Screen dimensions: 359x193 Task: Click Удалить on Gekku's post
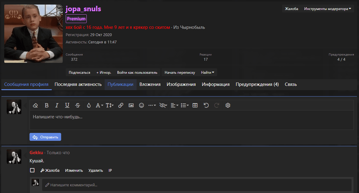96,170
